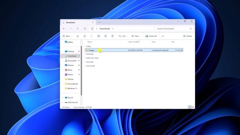Screen dimensions: 240x135
Task: Expand the Last week group
Action: tap(85, 62)
